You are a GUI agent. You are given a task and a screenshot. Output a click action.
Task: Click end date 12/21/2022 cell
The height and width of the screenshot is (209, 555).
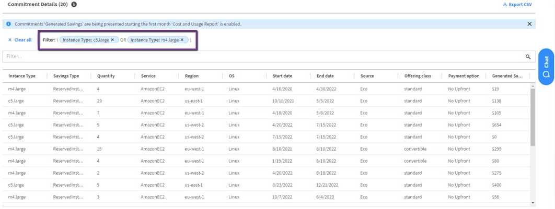point(327,185)
